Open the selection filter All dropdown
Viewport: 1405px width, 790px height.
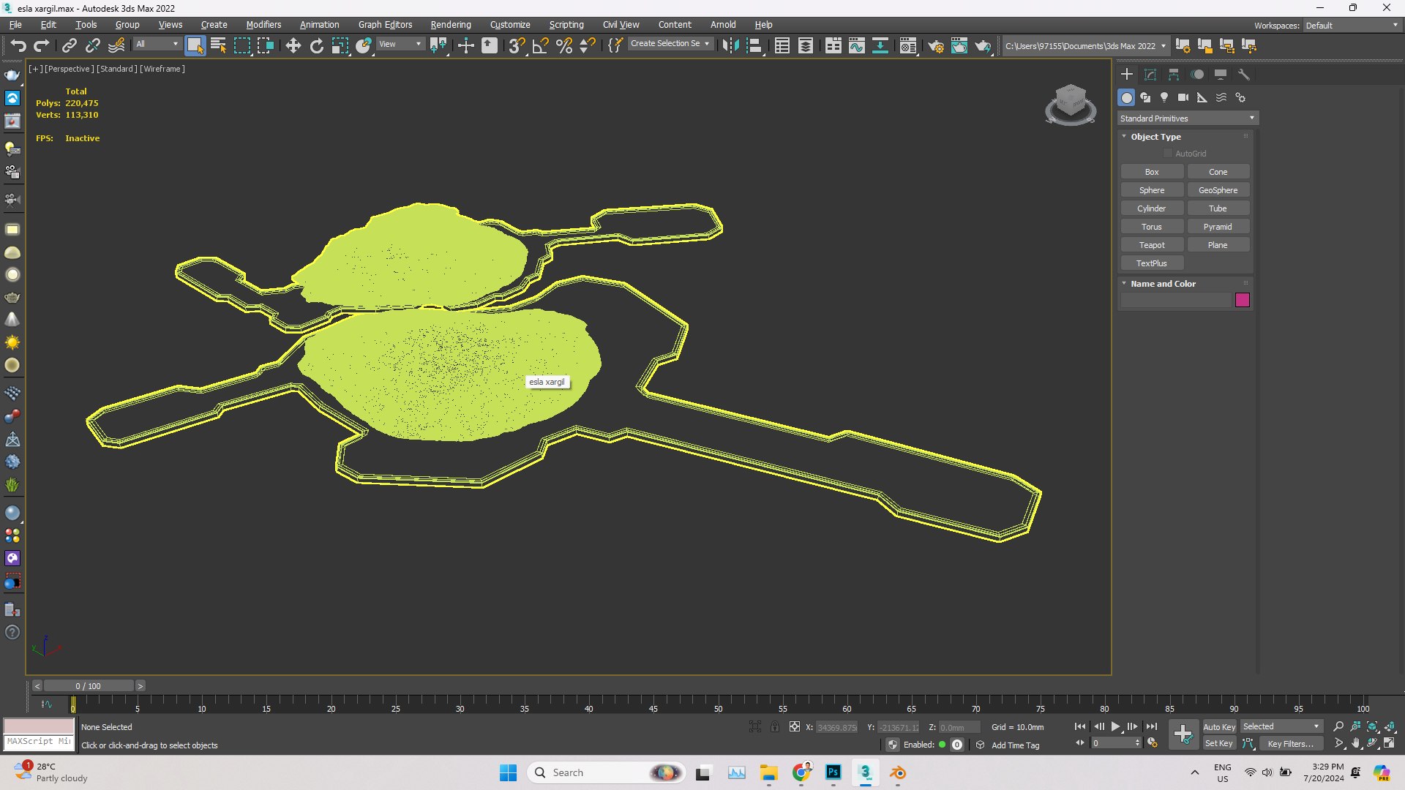coord(157,44)
